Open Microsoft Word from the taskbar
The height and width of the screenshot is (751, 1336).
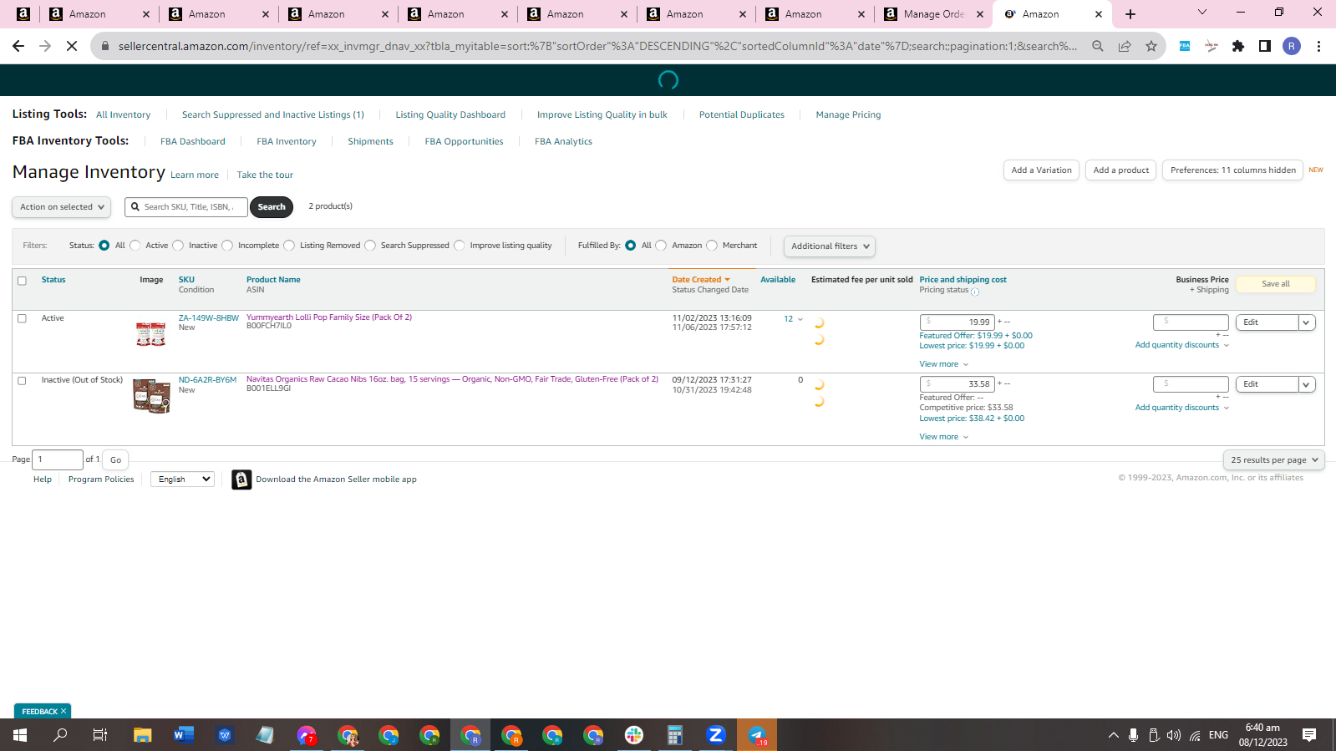tap(184, 735)
